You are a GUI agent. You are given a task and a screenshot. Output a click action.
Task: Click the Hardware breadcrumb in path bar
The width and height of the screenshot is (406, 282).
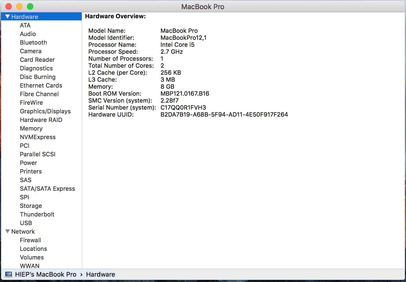[x=101, y=274]
